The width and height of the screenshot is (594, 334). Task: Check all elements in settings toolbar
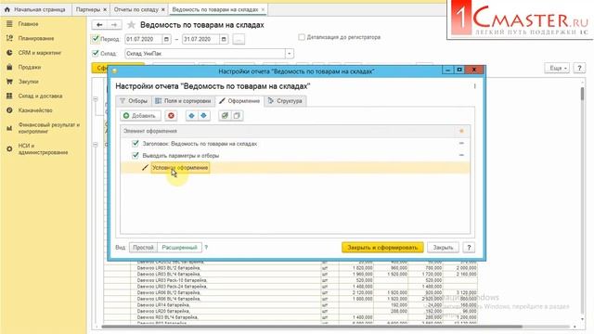point(225,115)
